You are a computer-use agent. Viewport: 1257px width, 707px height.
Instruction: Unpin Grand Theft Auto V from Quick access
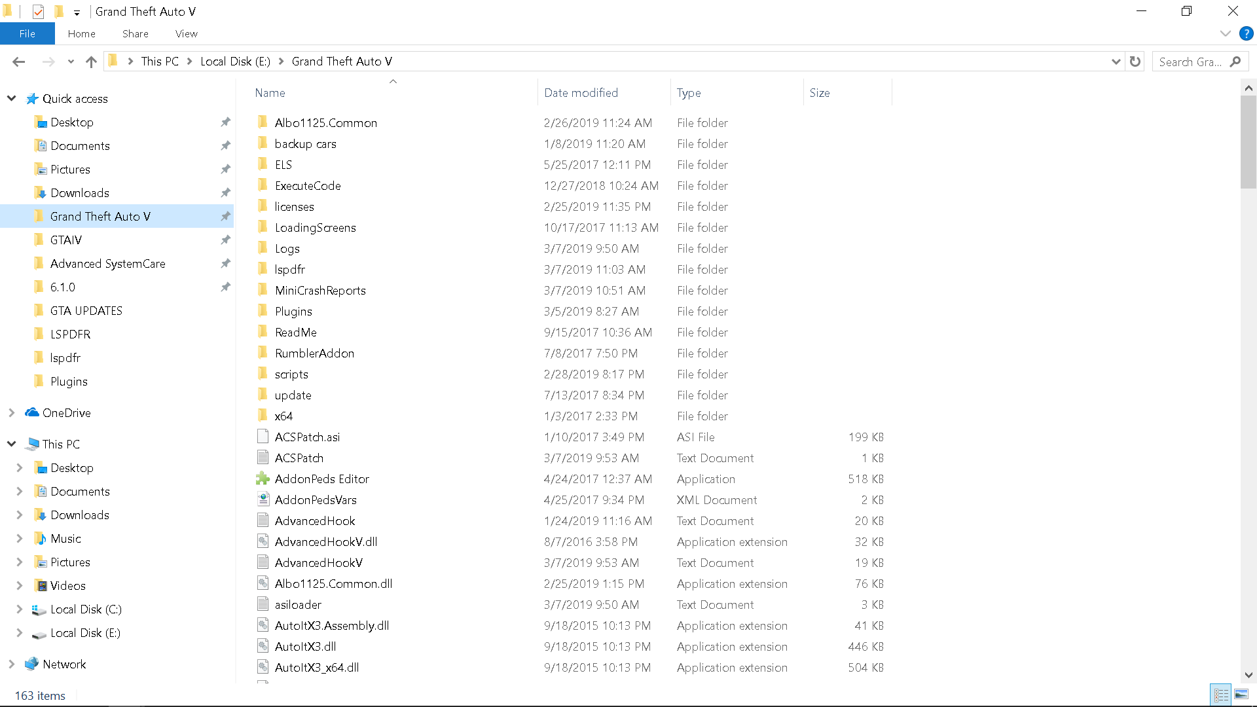225,217
